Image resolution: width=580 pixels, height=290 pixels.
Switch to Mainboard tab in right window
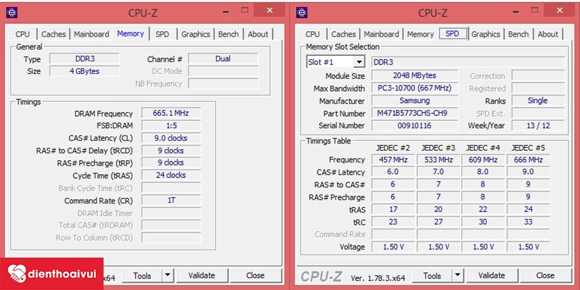point(381,34)
